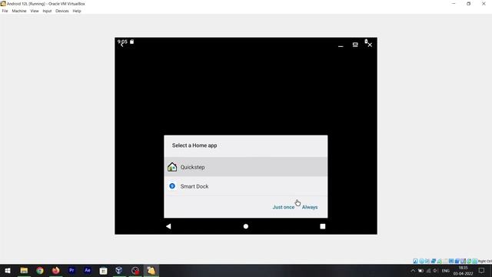Tap the Android home circle button

tap(246, 226)
